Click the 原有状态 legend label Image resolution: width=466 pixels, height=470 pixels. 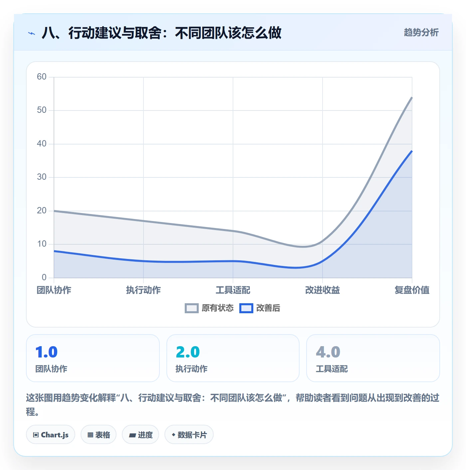(218, 308)
